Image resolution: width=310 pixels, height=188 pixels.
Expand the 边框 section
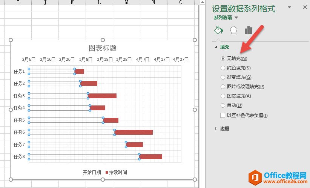[x=216, y=128]
